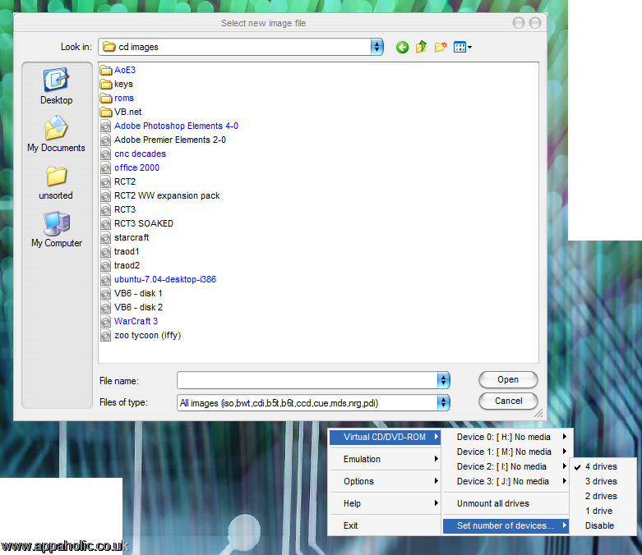The image size is (642, 555).
Task: Expand the Look in folder dropdown
Action: tap(376, 47)
